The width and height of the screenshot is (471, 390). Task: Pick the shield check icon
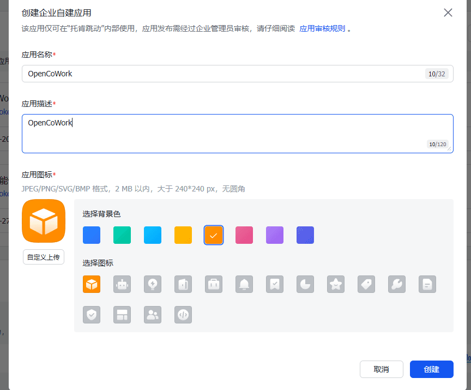(92, 315)
